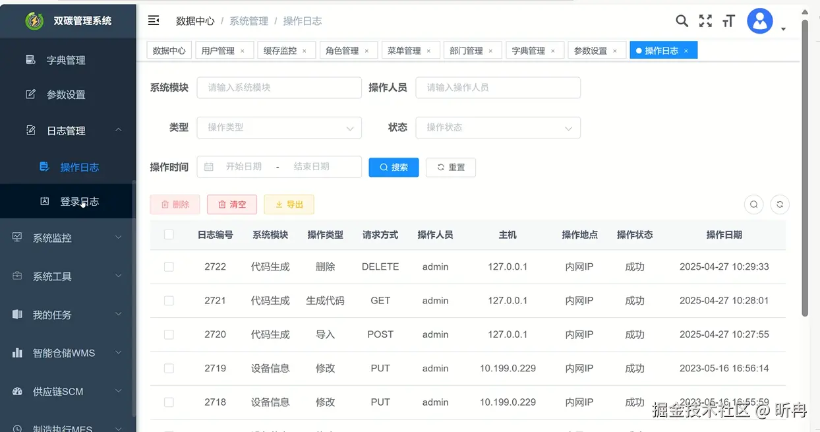
Task: Expand the 系统监控 menu chevron
Action: 119,237
